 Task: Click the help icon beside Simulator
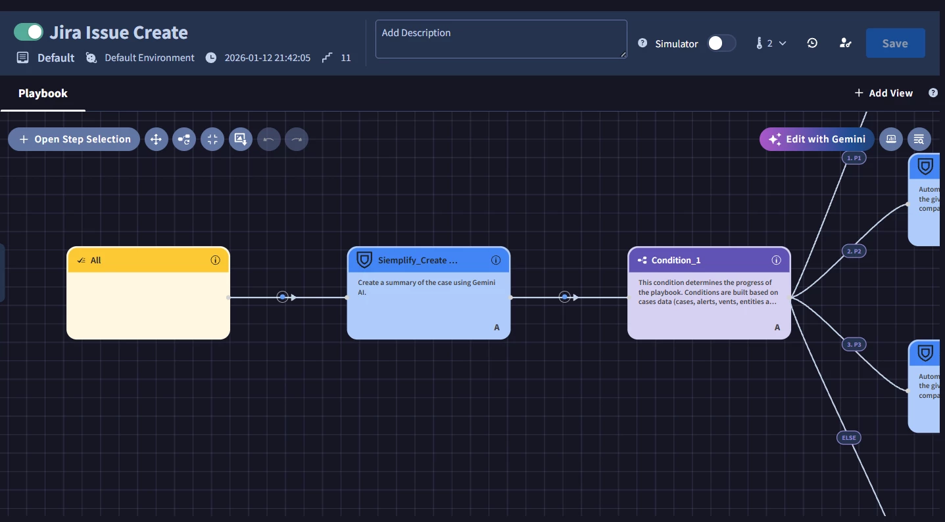(642, 43)
